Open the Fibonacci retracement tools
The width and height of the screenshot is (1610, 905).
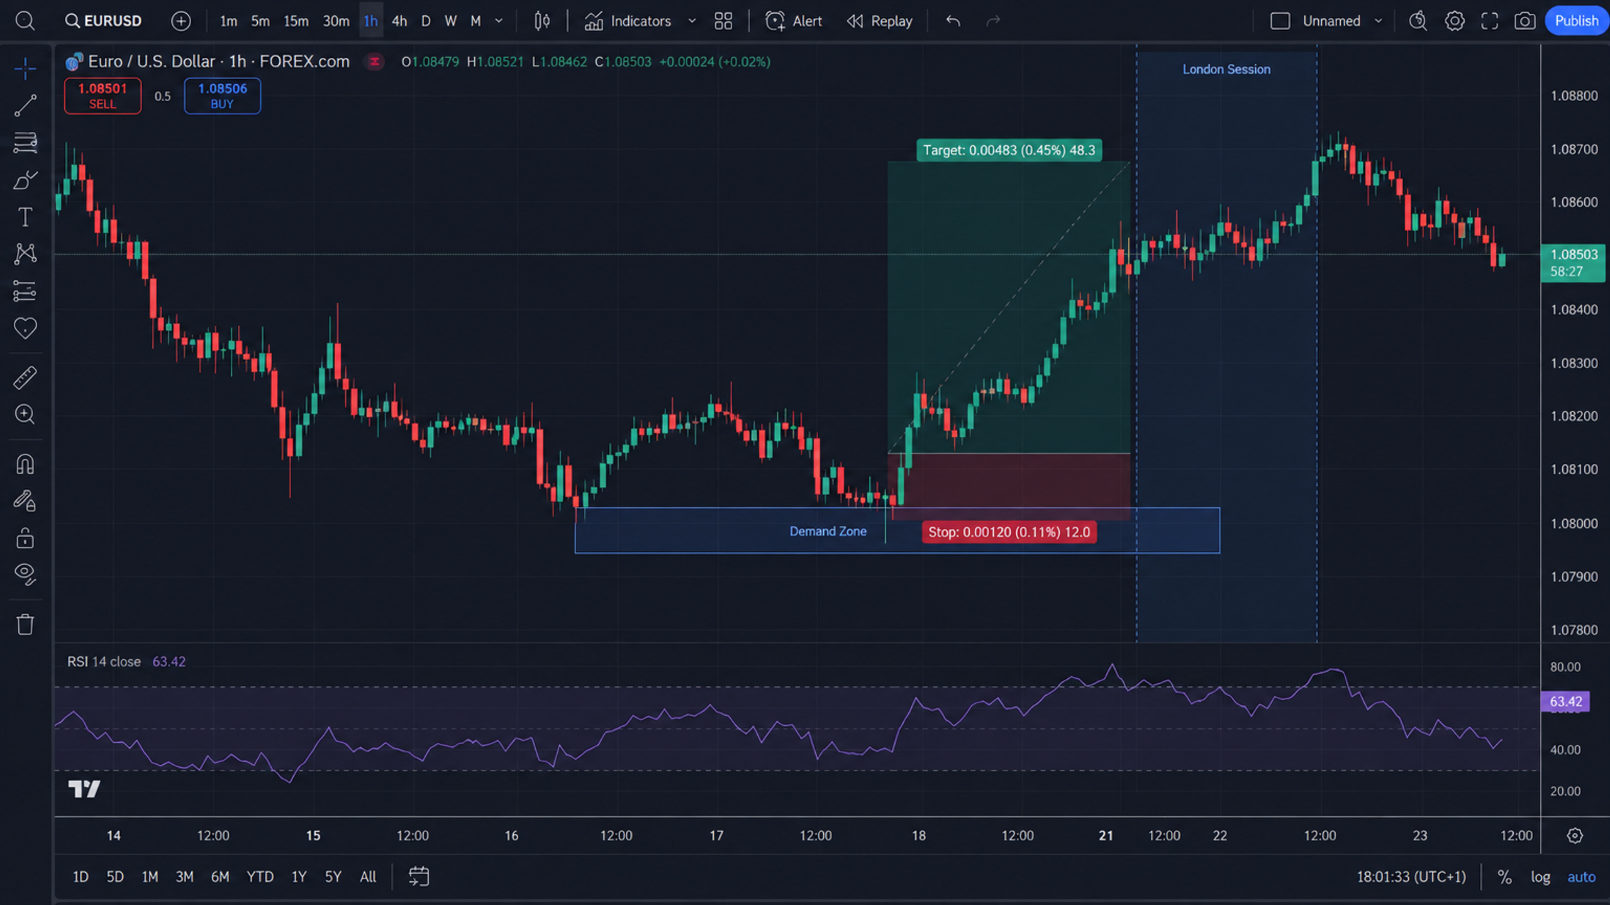pos(25,143)
